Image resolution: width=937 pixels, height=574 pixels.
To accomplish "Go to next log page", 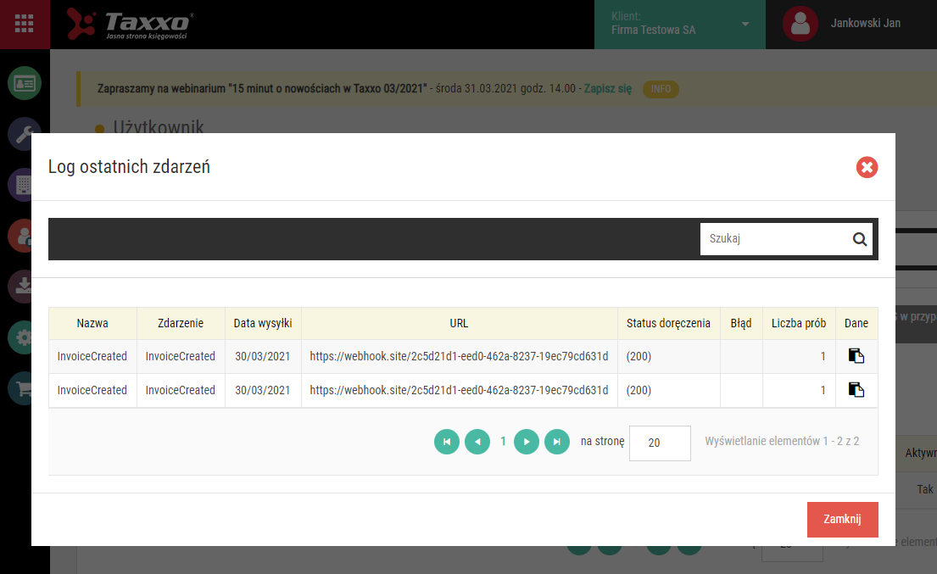I will pyautogui.click(x=527, y=442).
